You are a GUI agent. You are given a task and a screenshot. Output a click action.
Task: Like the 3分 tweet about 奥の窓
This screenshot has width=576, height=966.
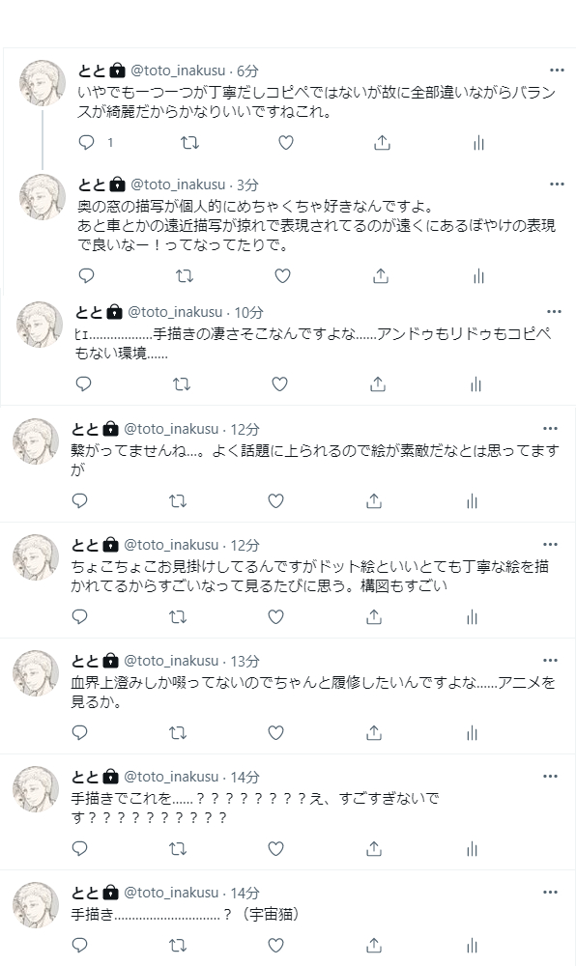283,275
